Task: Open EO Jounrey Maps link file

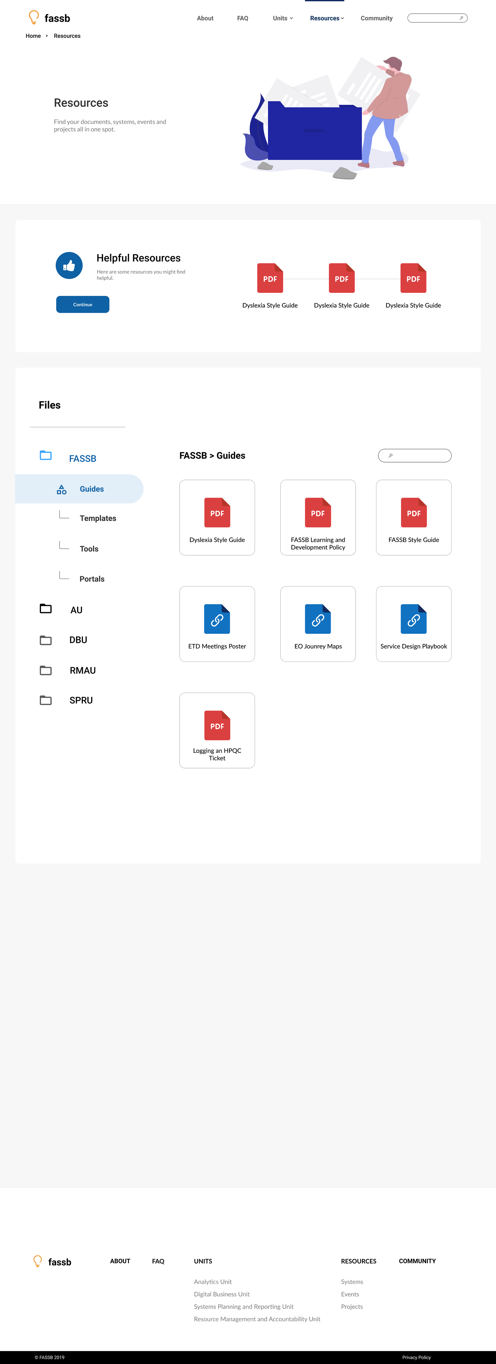Action: click(318, 624)
